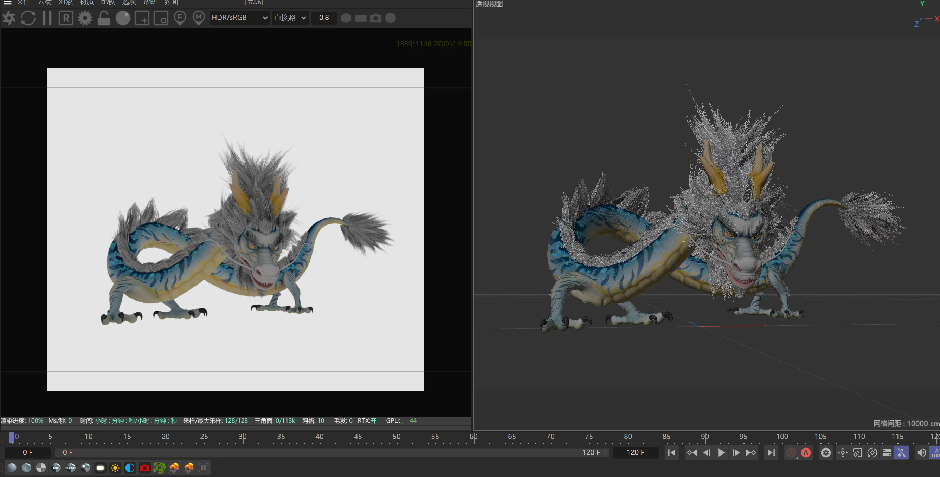Open the keyframe settings gear in timeline
This screenshot has height=477, width=940.
tap(826, 453)
